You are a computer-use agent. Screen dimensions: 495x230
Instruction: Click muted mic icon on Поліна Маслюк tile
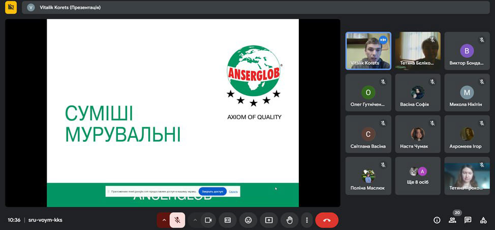383,165
